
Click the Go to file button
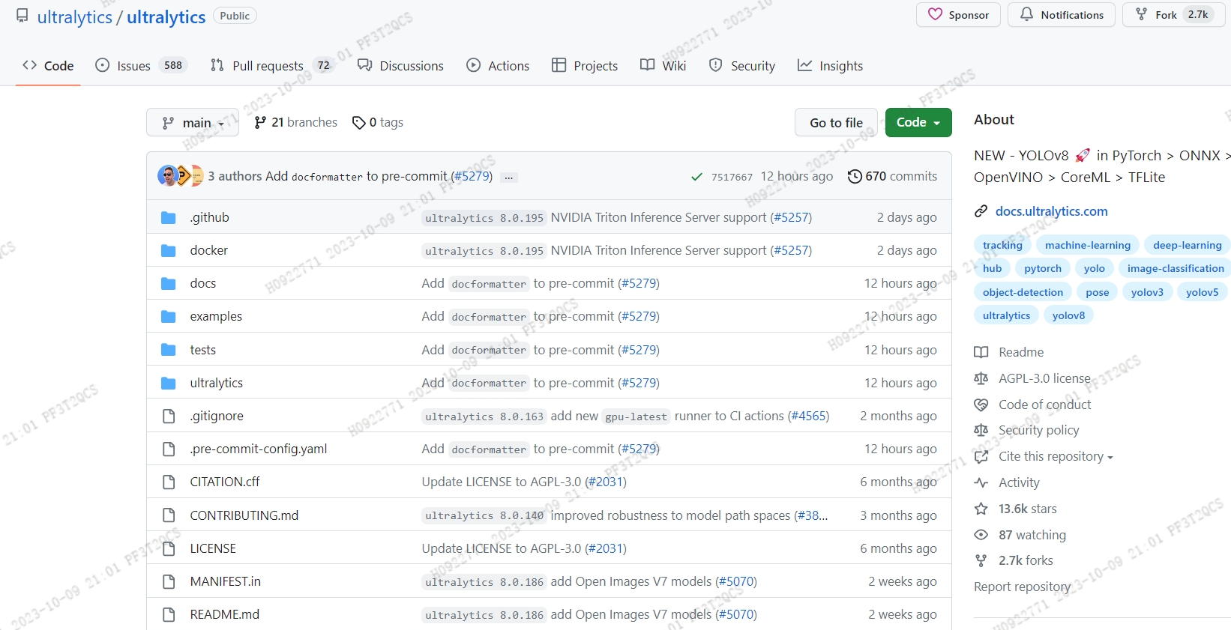coord(836,123)
